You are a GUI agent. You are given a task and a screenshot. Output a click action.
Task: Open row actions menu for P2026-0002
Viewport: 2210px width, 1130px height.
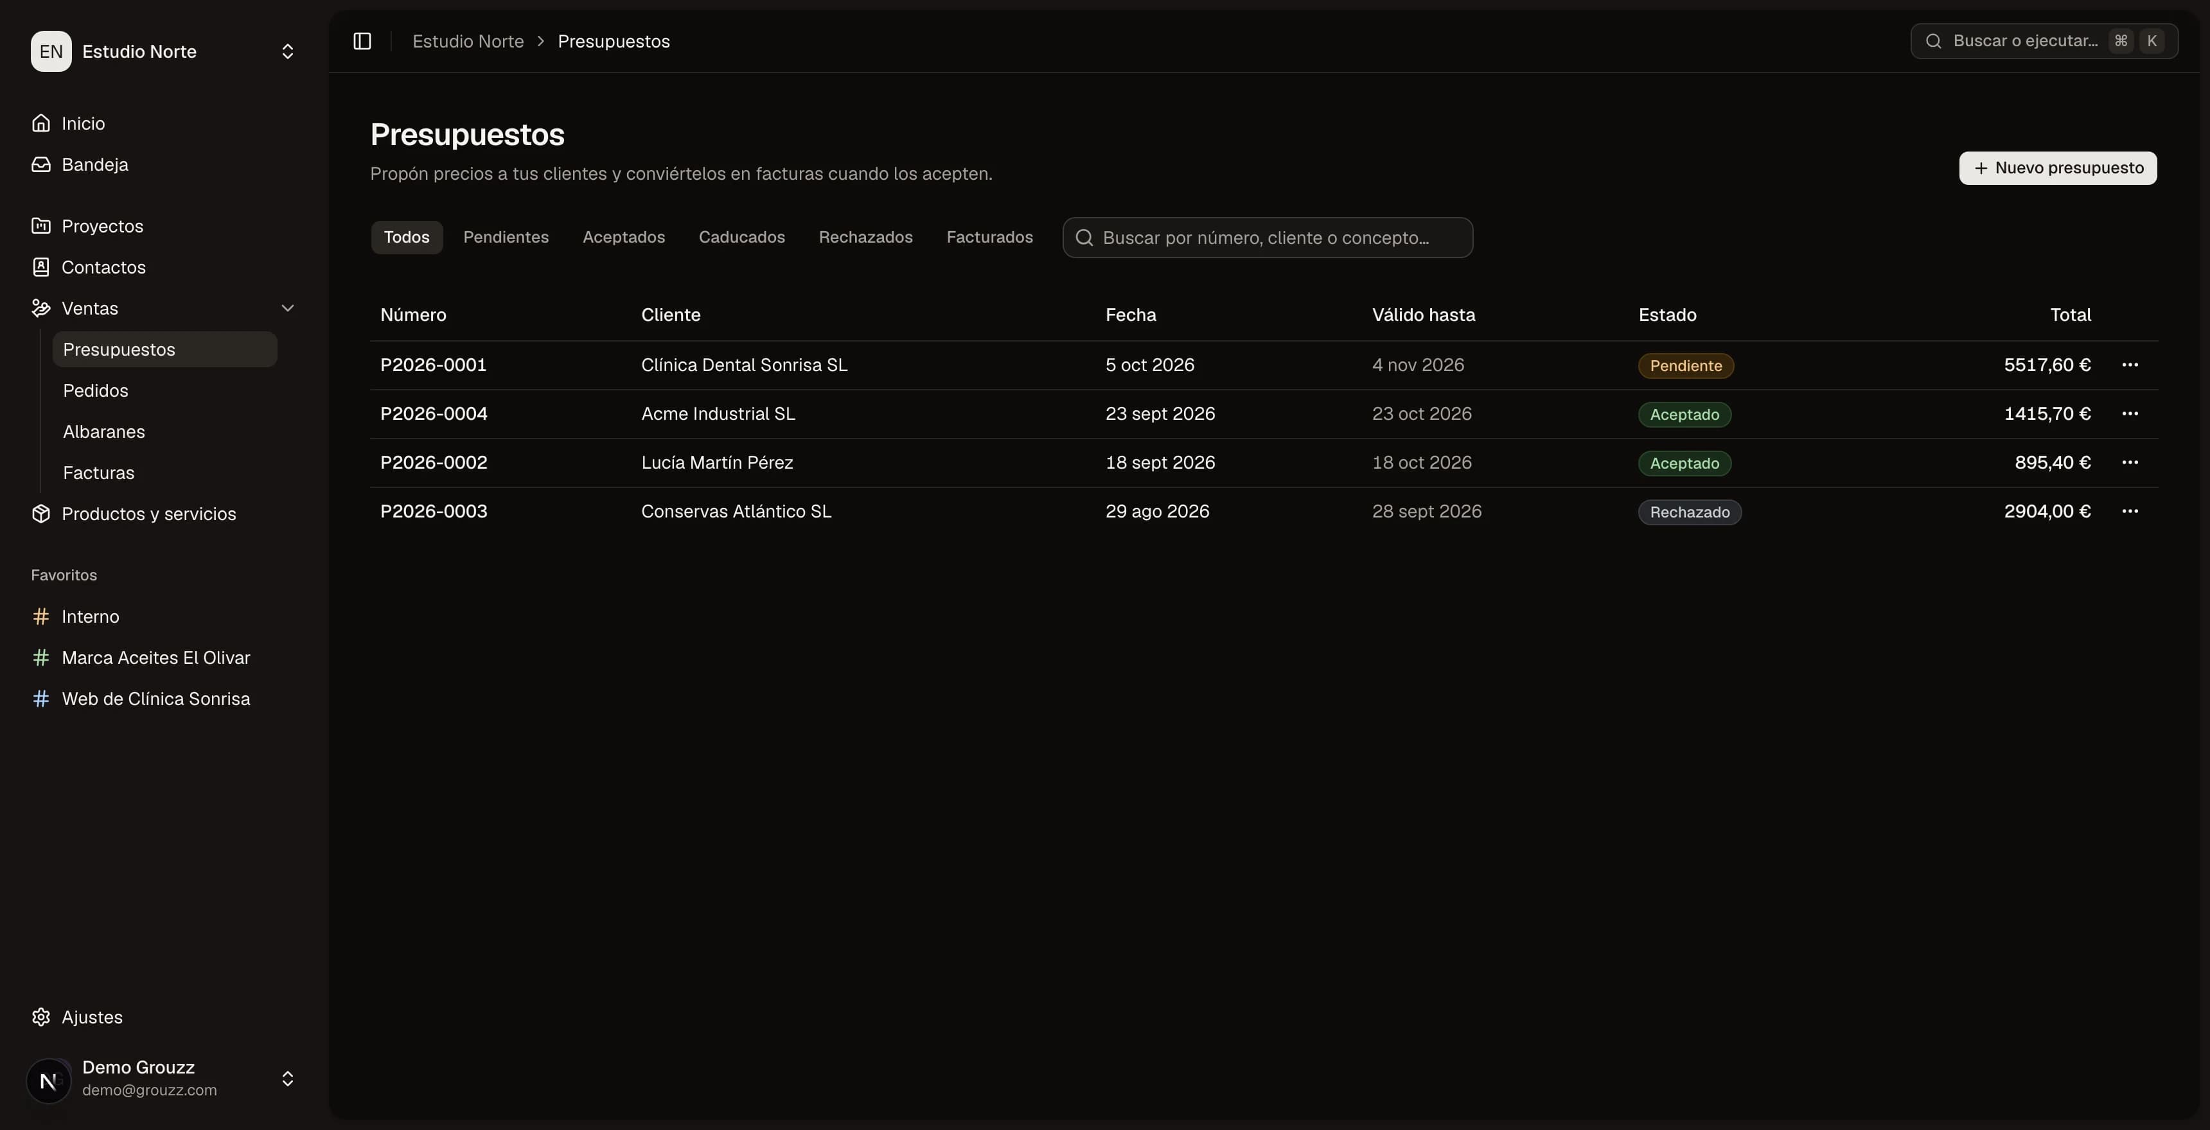[2129, 463]
